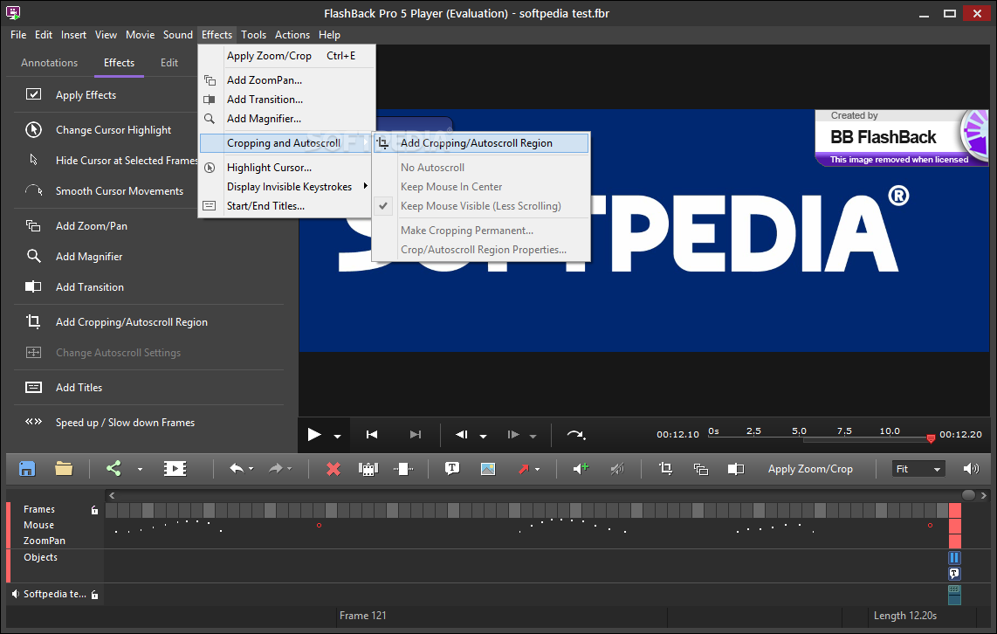
Task: Open the Fit zoom level dropdown
Action: (918, 469)
